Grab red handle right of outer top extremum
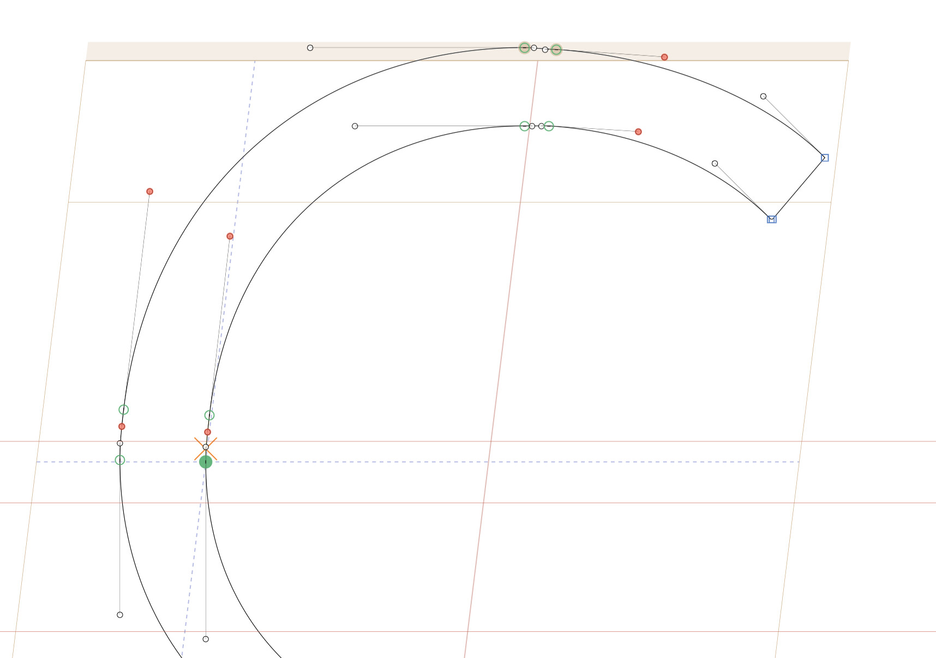The image size is (936, 658). [x=664, y=57]
